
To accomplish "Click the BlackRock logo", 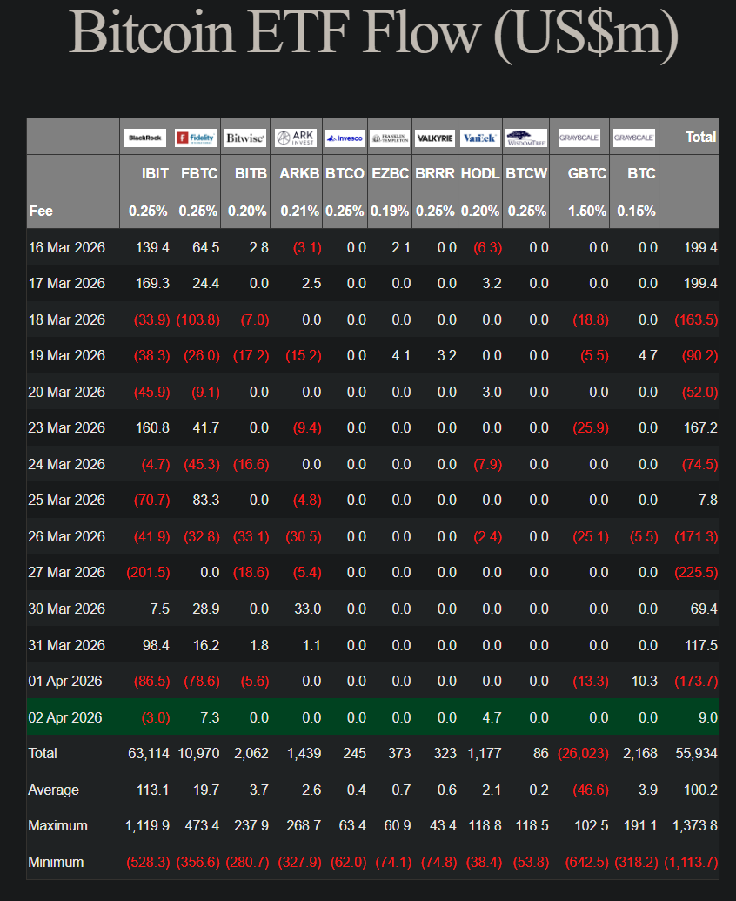I will tap(145, 138).
